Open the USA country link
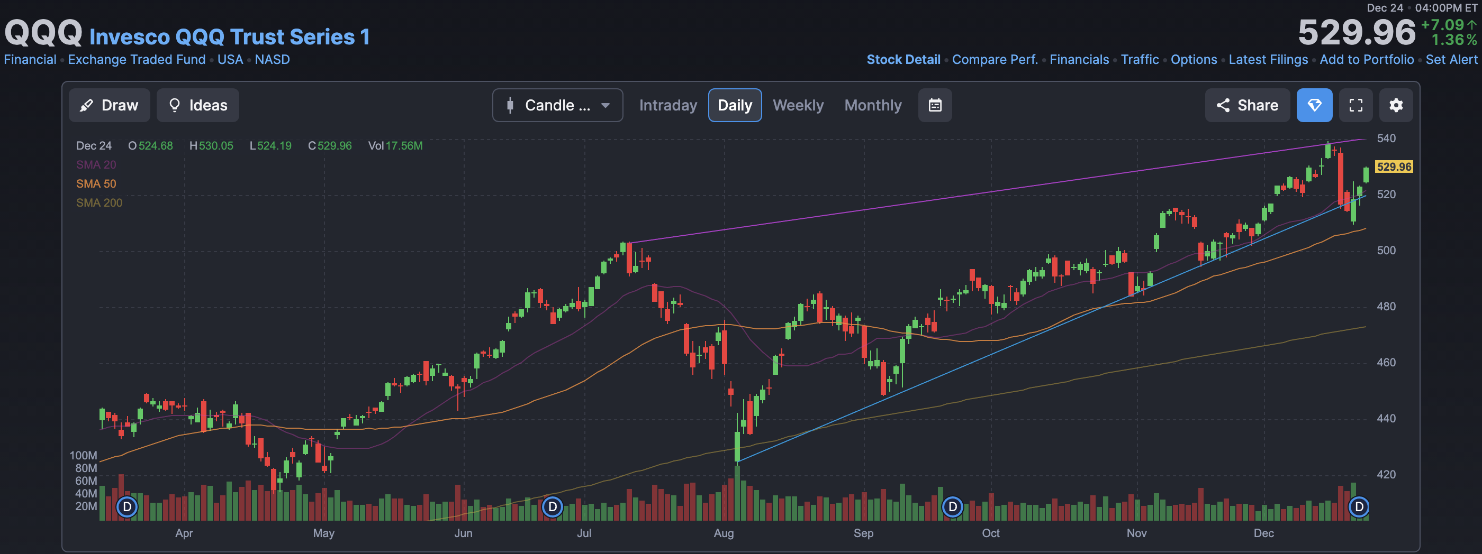 pyautogui.click(x=230, y=60)
